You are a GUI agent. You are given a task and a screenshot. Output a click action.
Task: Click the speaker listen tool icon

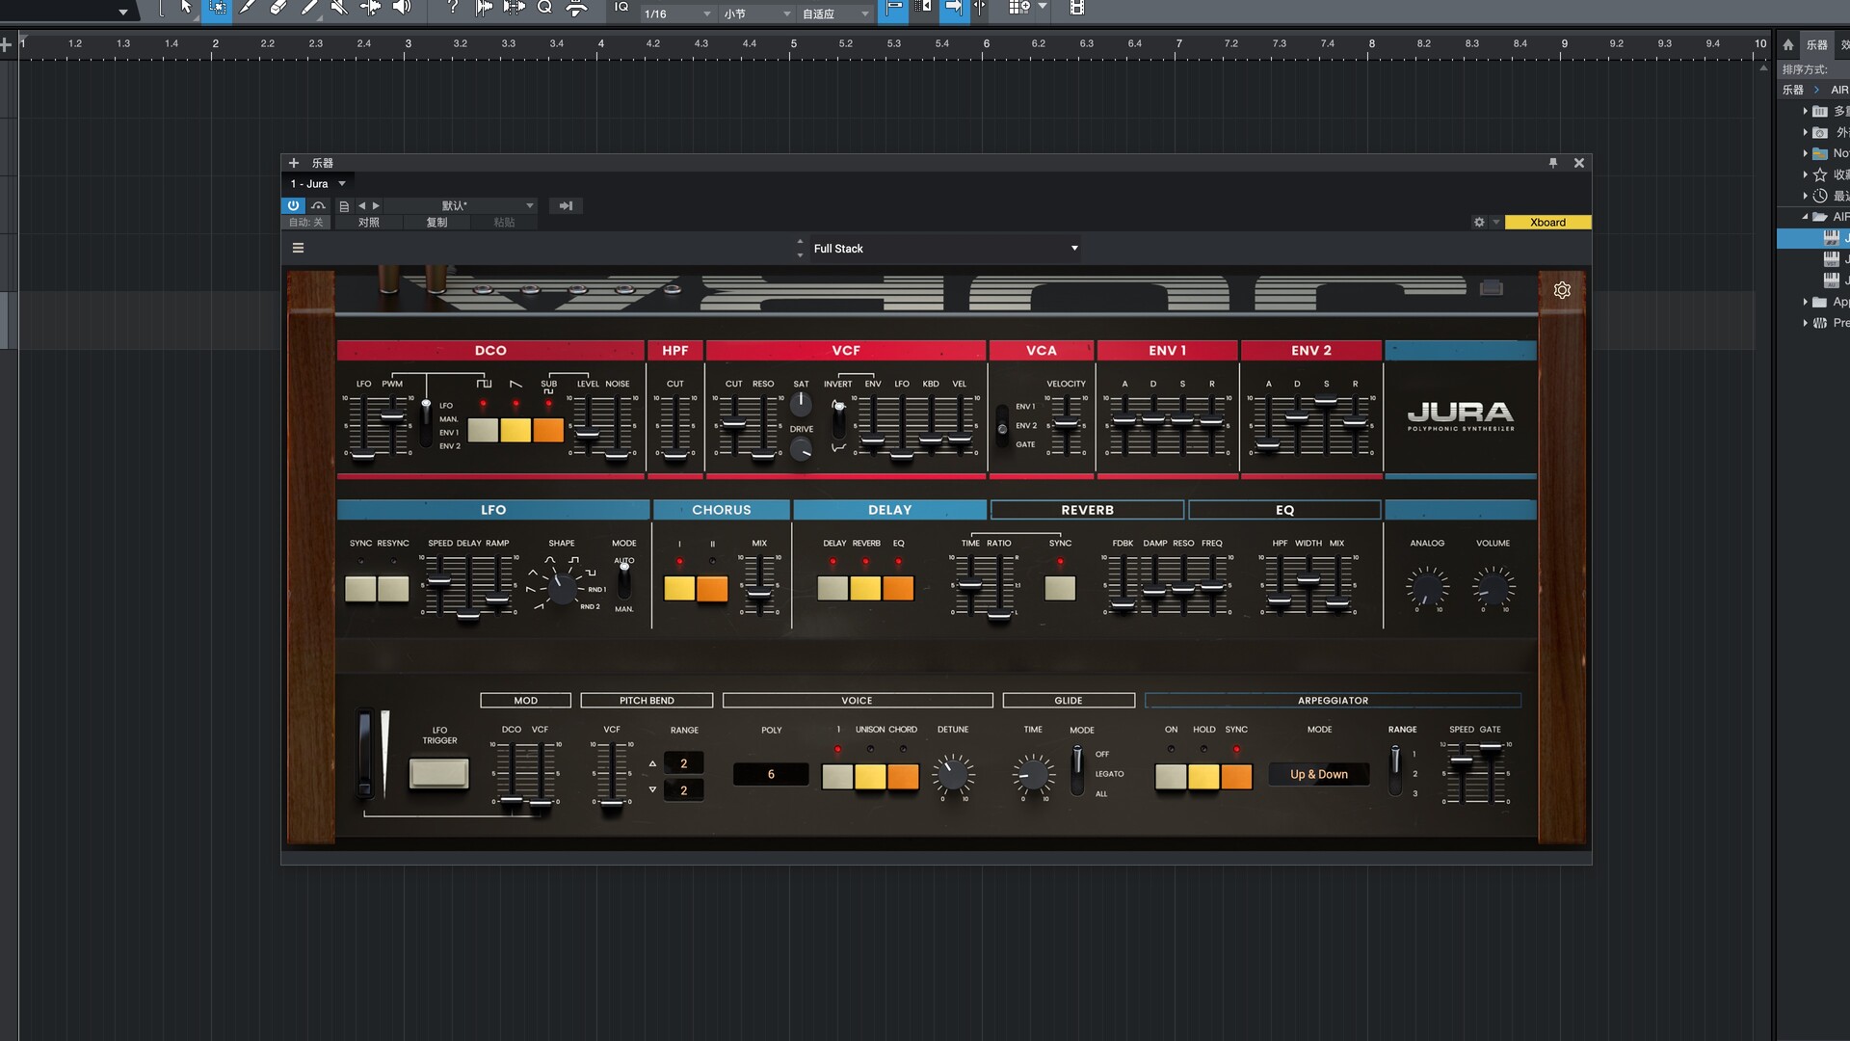pyautogui.click(x=402, y=8)
